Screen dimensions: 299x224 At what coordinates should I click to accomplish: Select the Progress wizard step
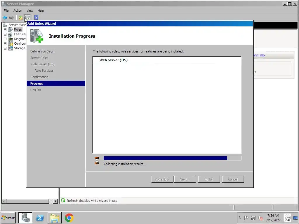[56, 83]
